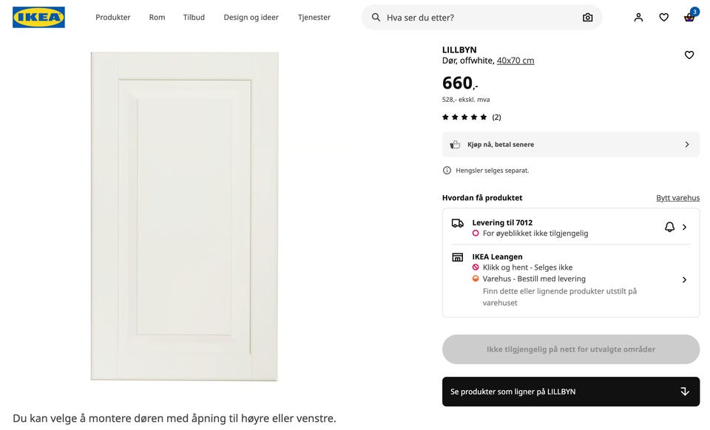Click the 40x70 cm size link
This screenshot has height=430, width=710.
515,61
